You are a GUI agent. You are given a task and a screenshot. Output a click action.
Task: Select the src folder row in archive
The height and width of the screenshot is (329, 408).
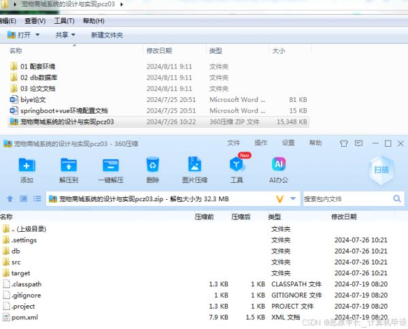point(195,262)
